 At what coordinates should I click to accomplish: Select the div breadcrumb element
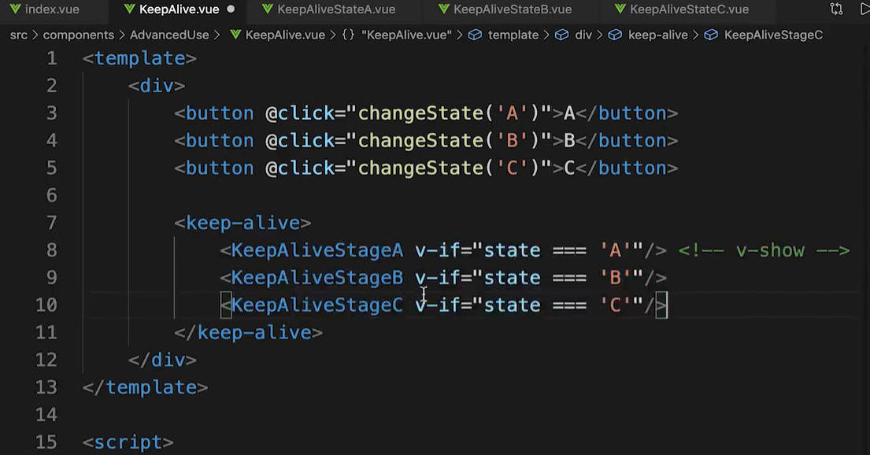[583, 35]
